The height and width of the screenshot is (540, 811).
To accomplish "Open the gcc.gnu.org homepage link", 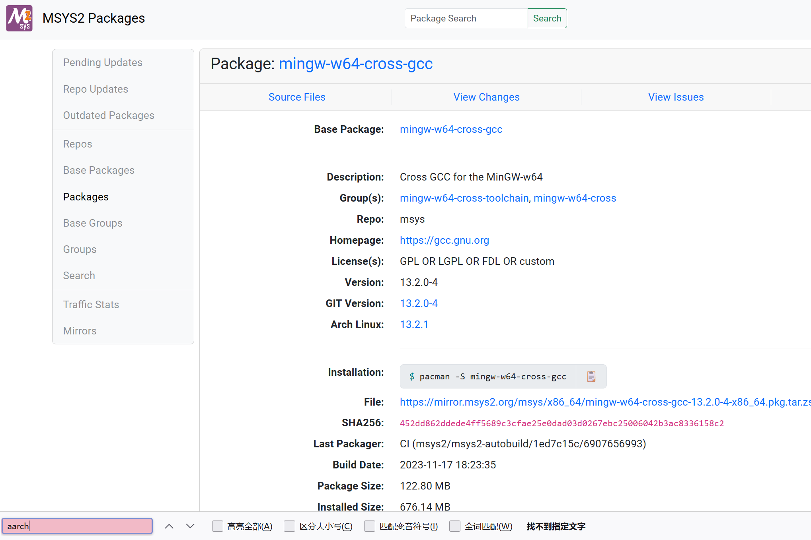I will pos(444,240).
